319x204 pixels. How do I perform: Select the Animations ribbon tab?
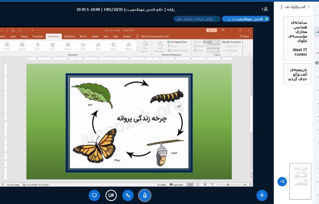(x=54, y=37)
